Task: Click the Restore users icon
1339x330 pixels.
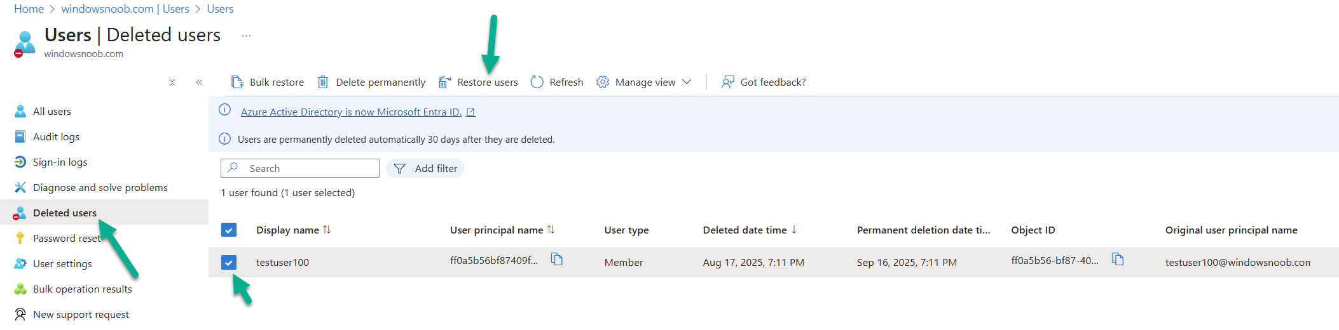Action: (x=445, y=82)
